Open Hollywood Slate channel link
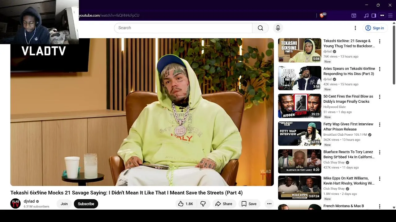Screen dimensions: 396x222 coord(334,107)
